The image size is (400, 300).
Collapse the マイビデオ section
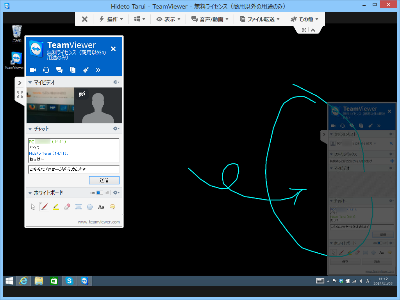pos(30,82)
